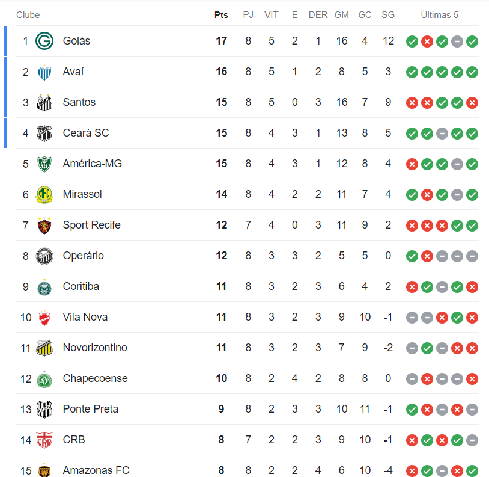Click Goiás's most recent match result icon
This screenshot has height=477, width=489.
[472, 42]
